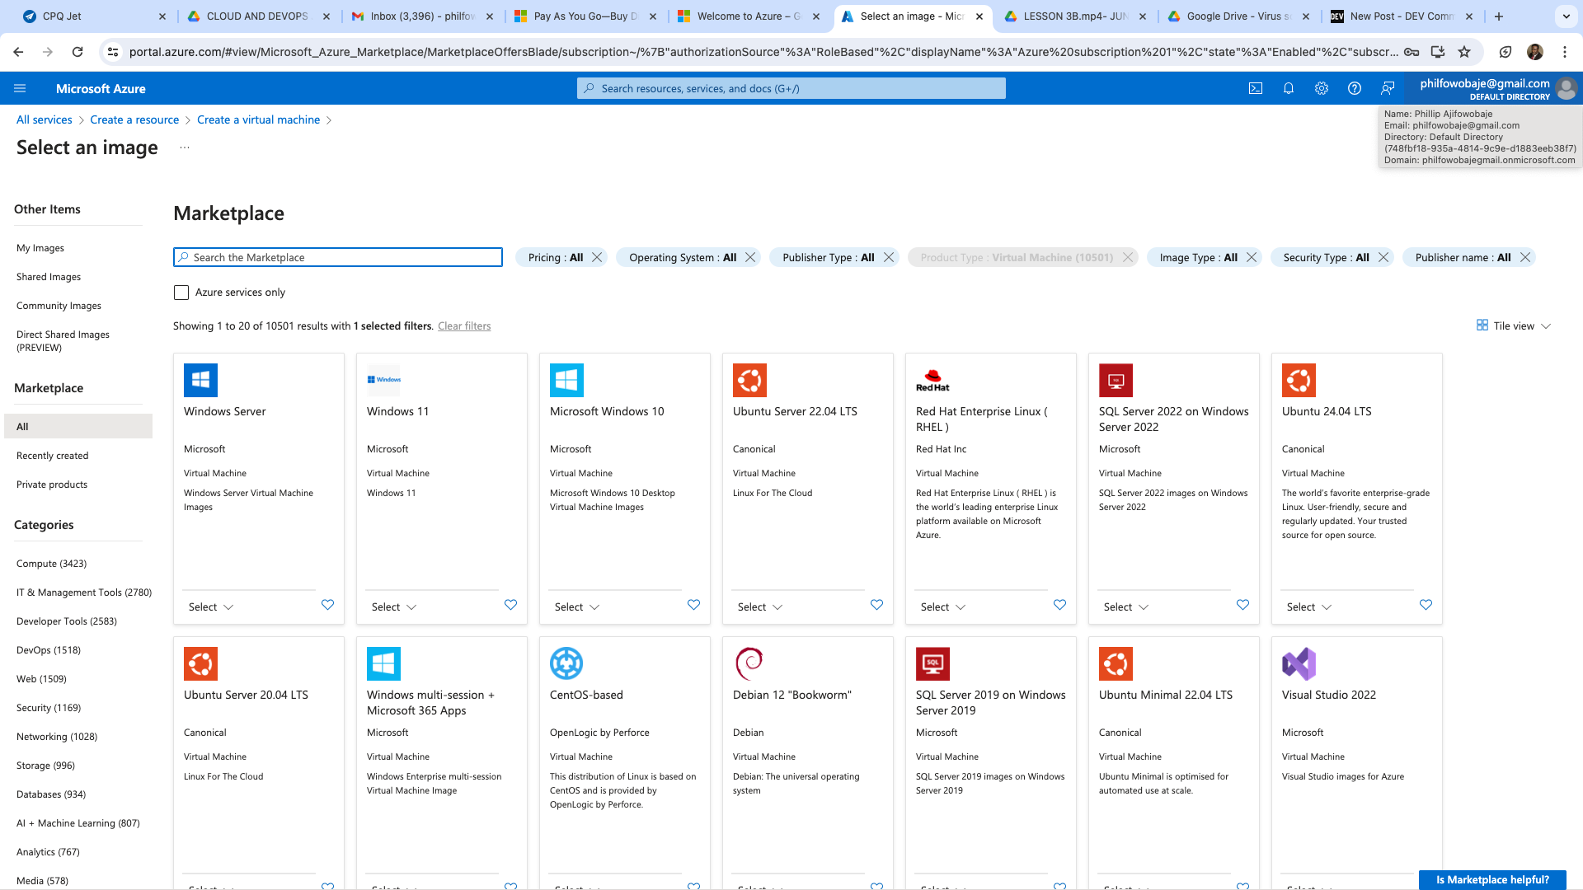The height and width of the screenshot is (890, 1583).
Task: Expand Select dropdown for Ubuntu Server 22.04
Action: coord(760,607)
